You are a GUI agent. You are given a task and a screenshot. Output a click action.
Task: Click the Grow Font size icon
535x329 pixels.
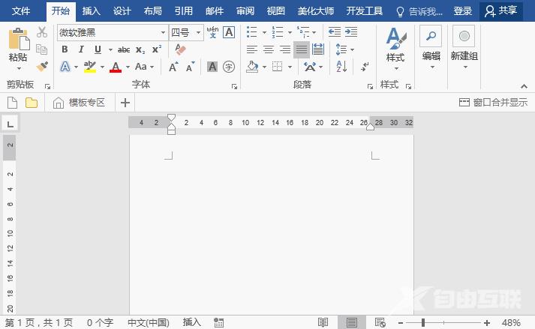coord(173,67)
